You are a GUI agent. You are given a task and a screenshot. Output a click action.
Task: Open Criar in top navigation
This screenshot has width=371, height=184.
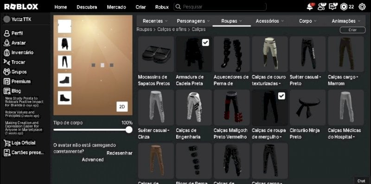coord(141,7)
